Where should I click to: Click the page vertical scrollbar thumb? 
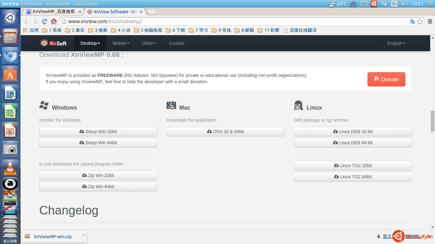(x=432, y=121)
